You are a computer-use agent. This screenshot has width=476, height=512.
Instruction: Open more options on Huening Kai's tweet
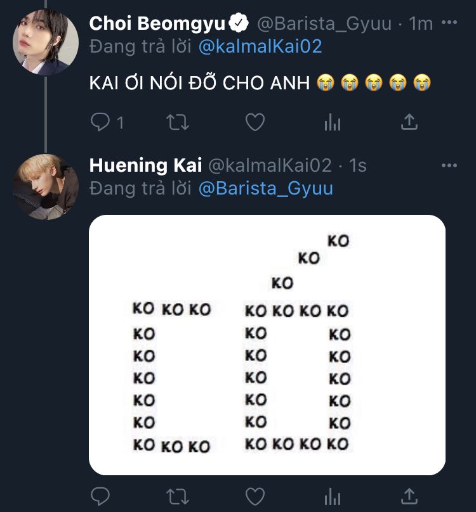(x=449, y=165)
